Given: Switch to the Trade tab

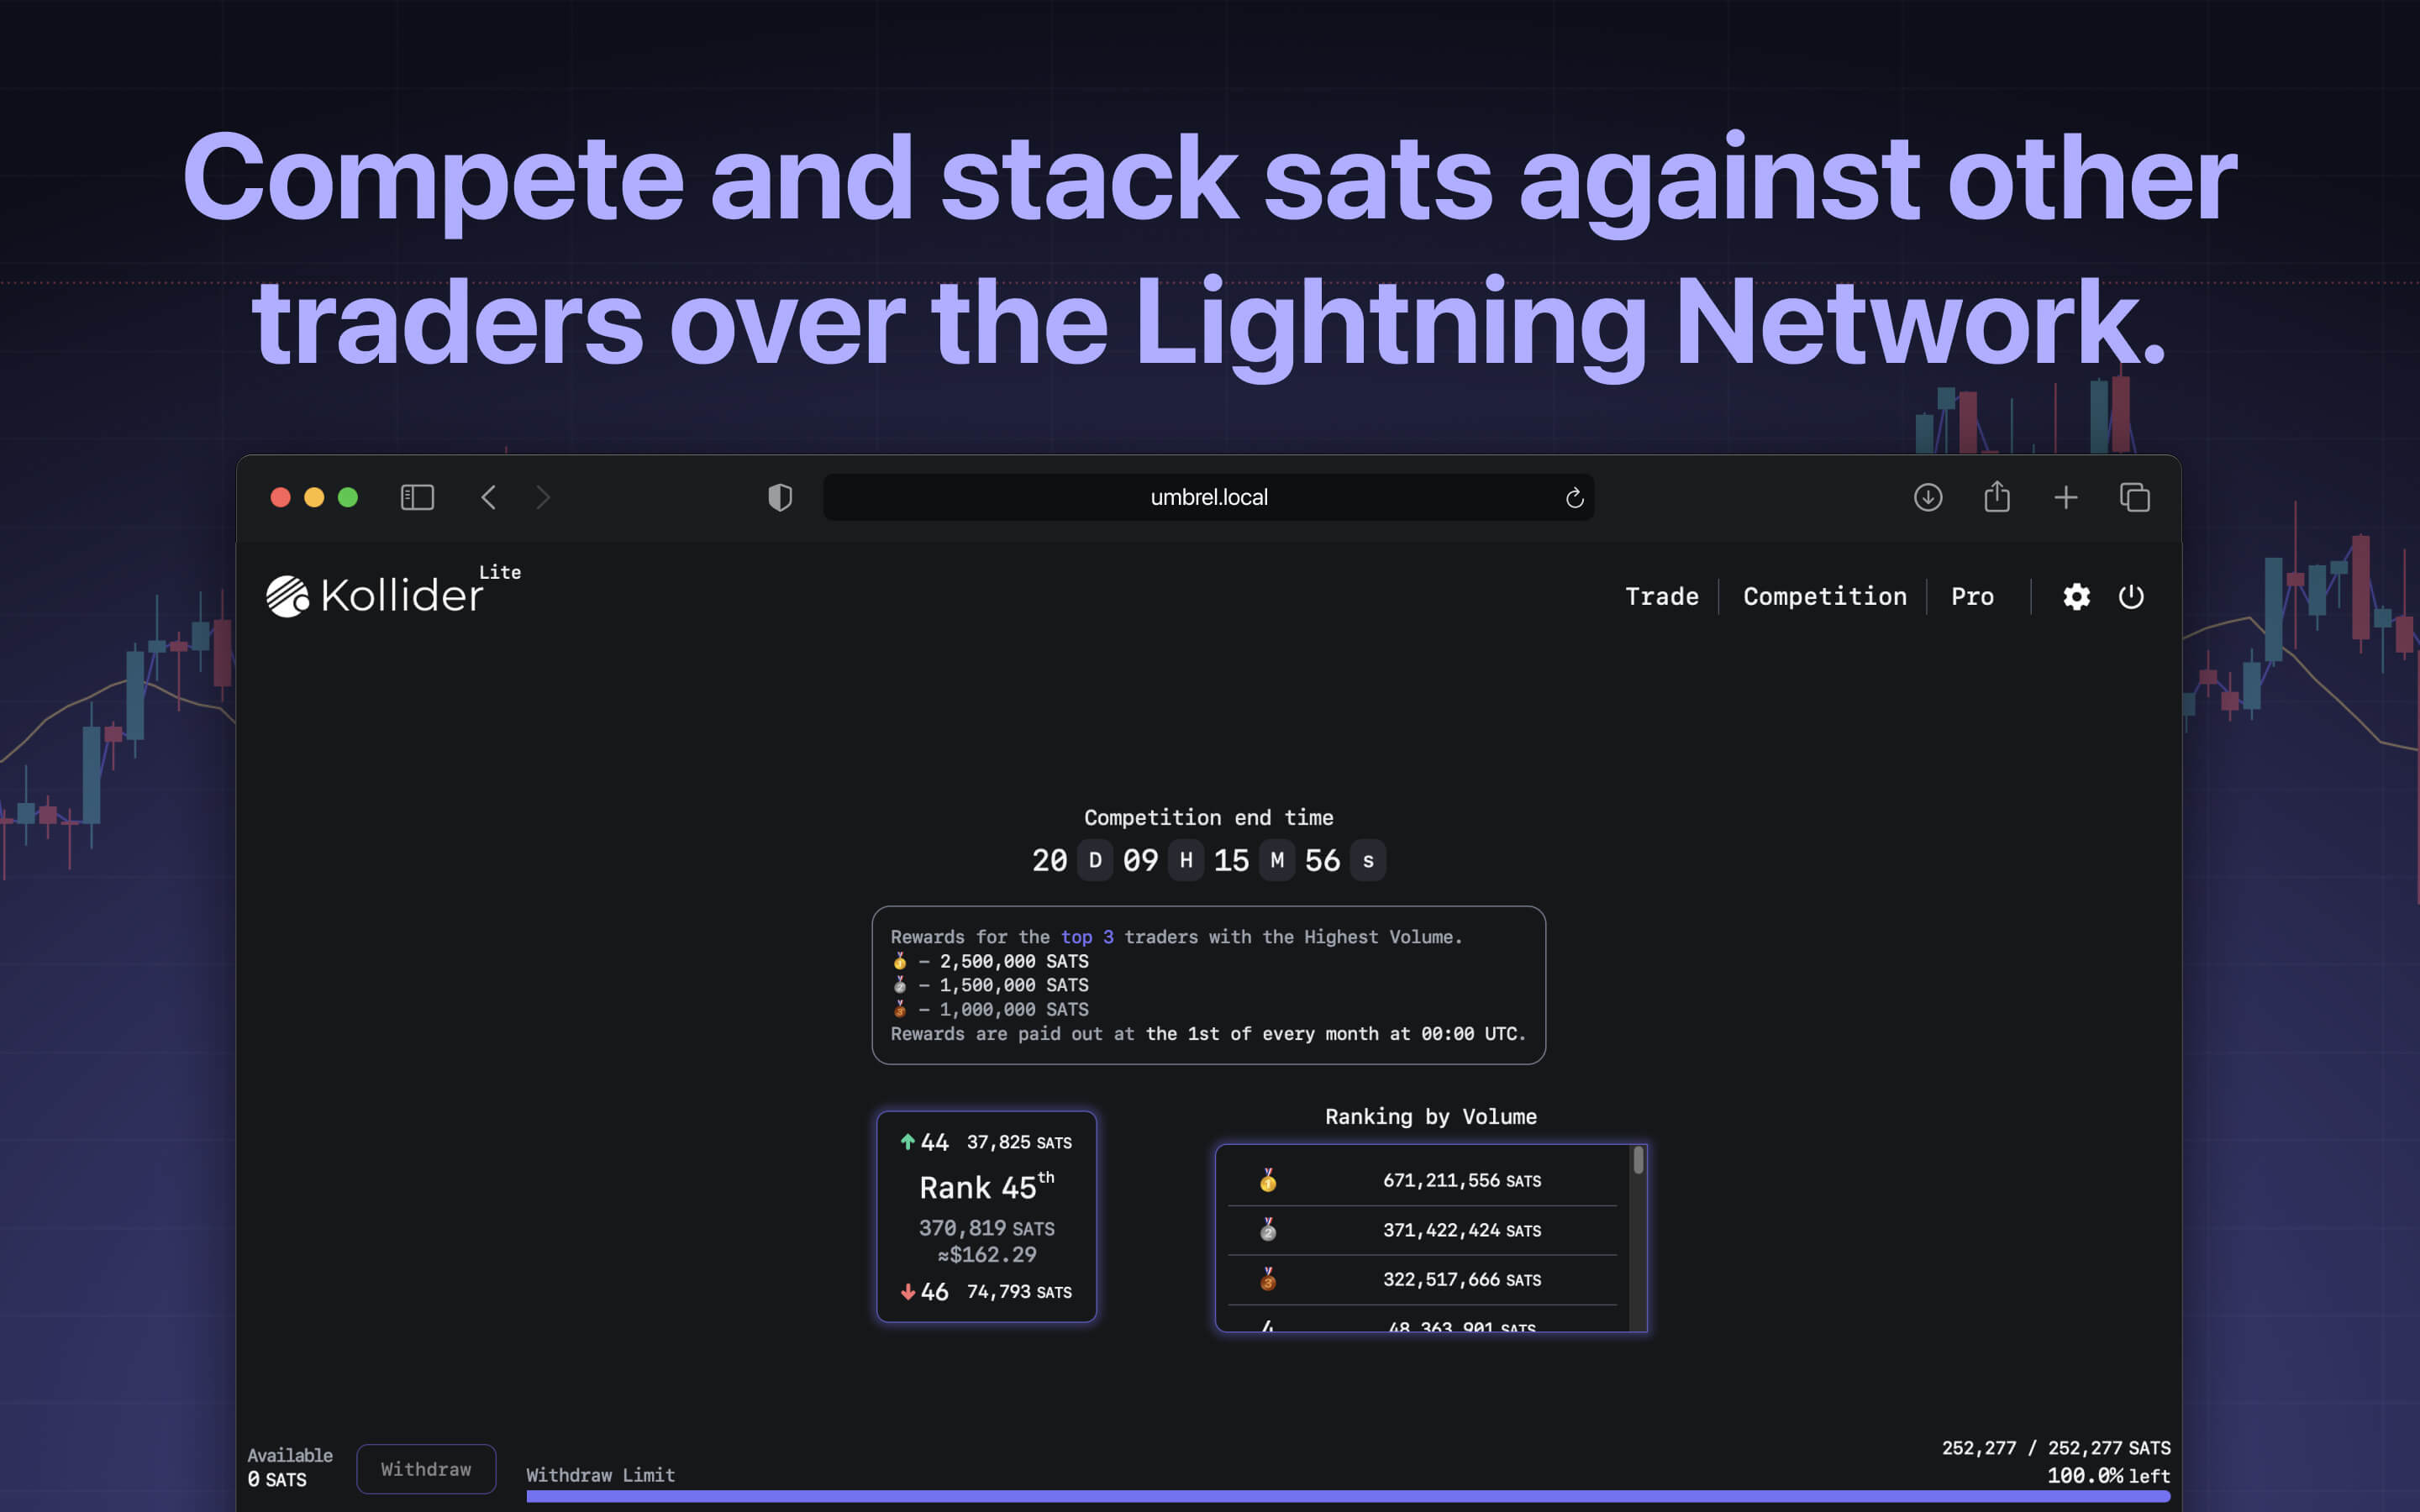Looking at the screenshot, I should click(x=1661, y=597).
